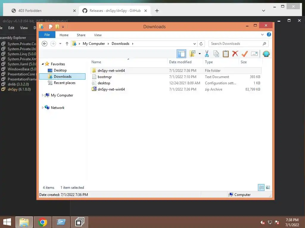Open the View menu in dnSpy
This screenshot has height=228, width=305.
24,28
